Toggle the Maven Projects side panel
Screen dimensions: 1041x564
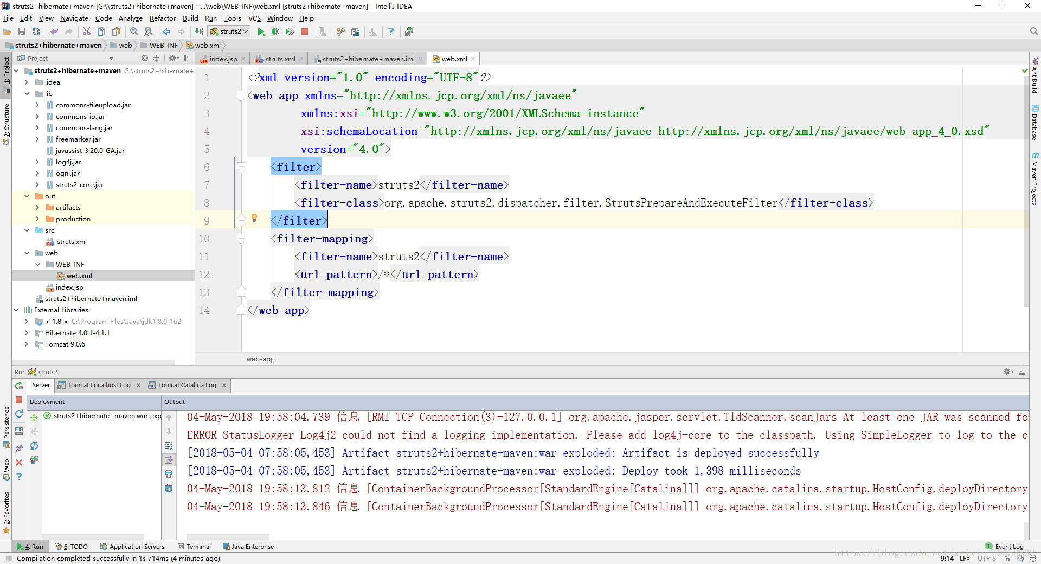(x=1034, y=178)
